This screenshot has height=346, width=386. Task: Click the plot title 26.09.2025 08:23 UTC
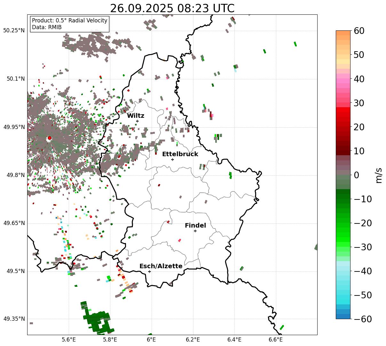click(172, 8)
